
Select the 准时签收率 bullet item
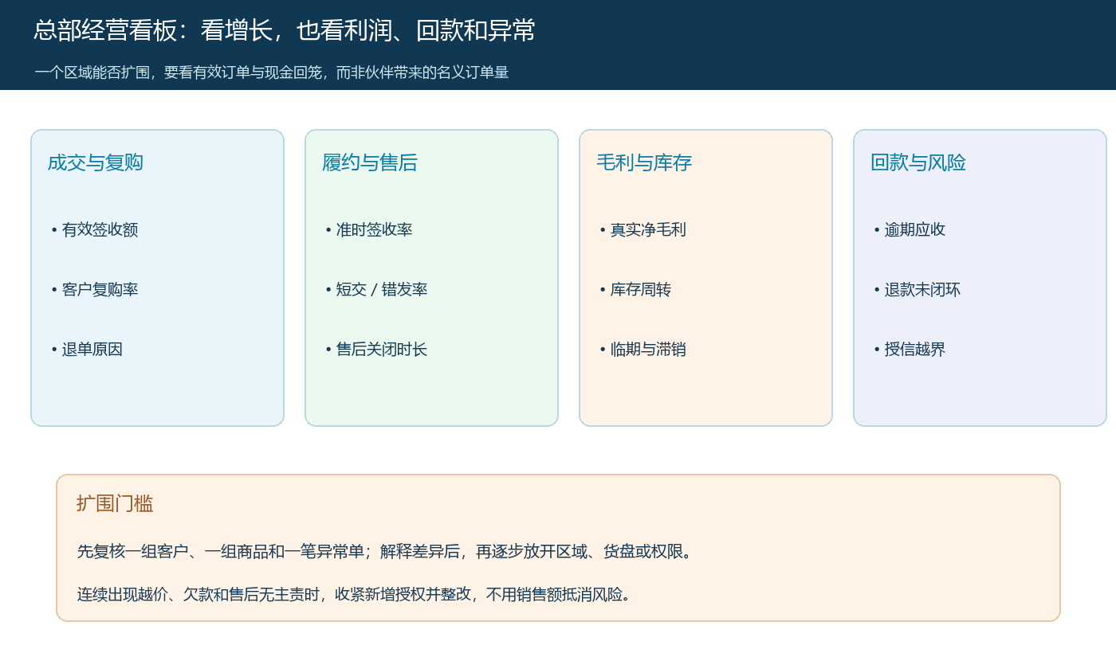click(369, 230)
